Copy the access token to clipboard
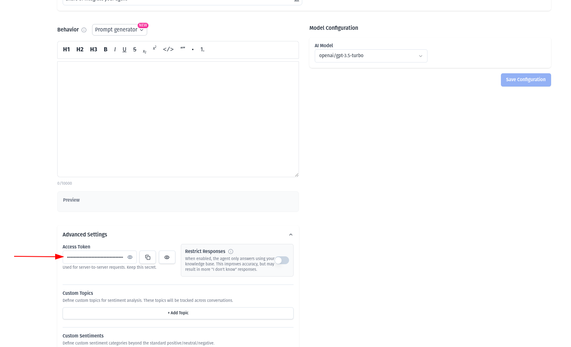571x347 pixels. 148,257
